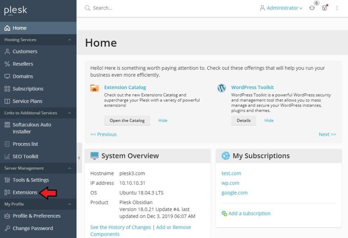Open the test.com subscription link
348x238 pixels.
point(231,174)
